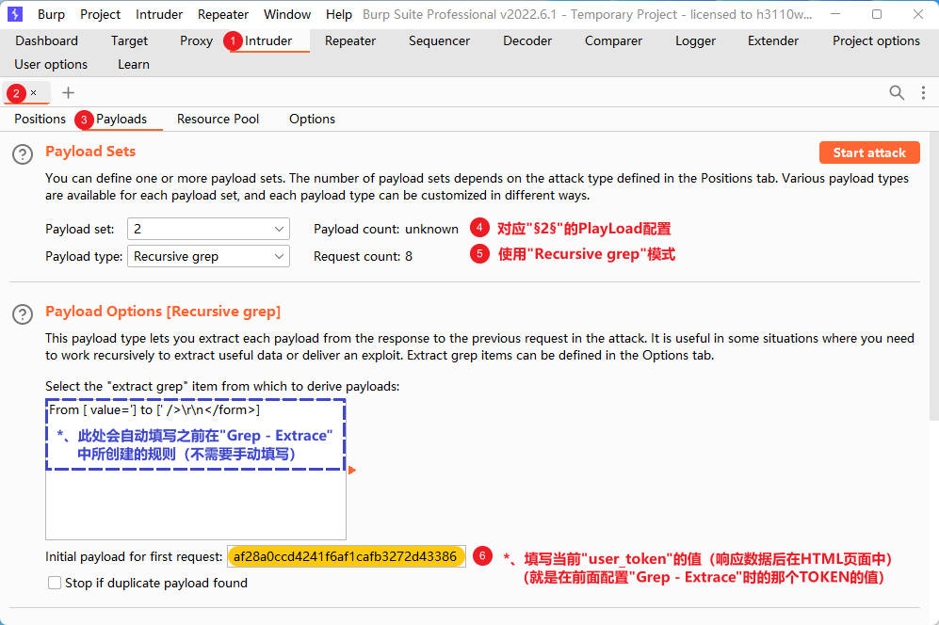Screen dimensions: 939x625
Task: Open the three-dot more options menu
Action: pyautogui.click(x=923, y=93)
